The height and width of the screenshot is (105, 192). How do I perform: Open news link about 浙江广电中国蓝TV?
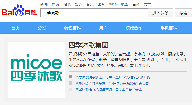coord(113,77)
